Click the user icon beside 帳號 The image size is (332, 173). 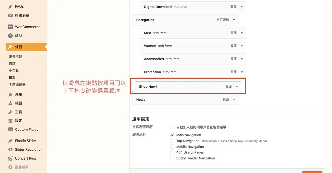point(10,103)
